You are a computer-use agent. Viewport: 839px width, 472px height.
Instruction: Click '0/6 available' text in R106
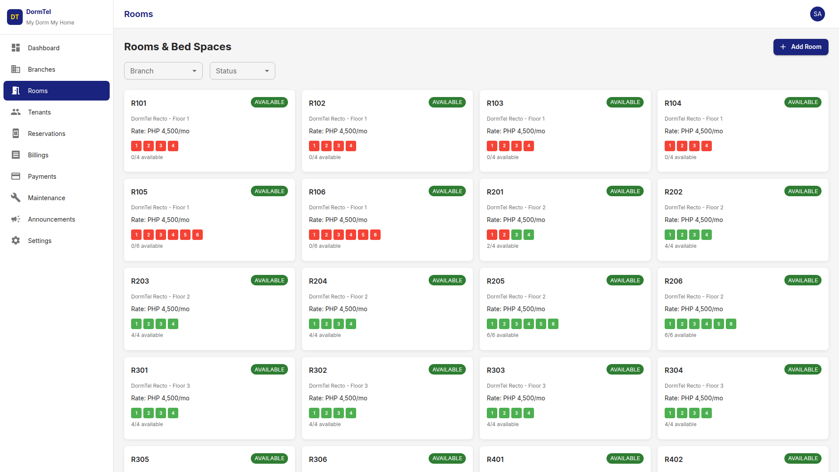pos(325,246)
